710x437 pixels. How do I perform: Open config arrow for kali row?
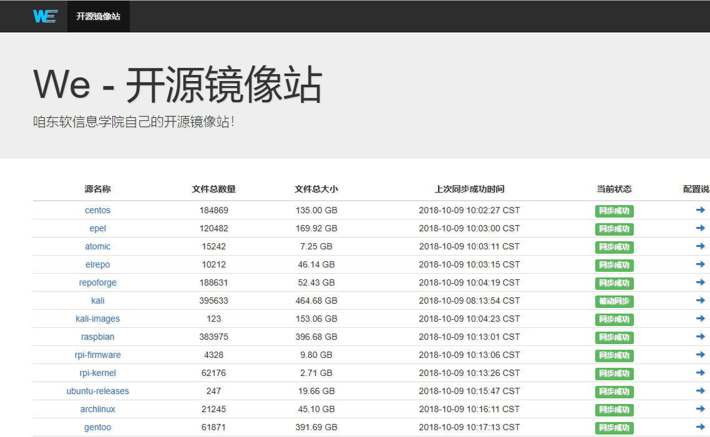[x=701, y=300]
